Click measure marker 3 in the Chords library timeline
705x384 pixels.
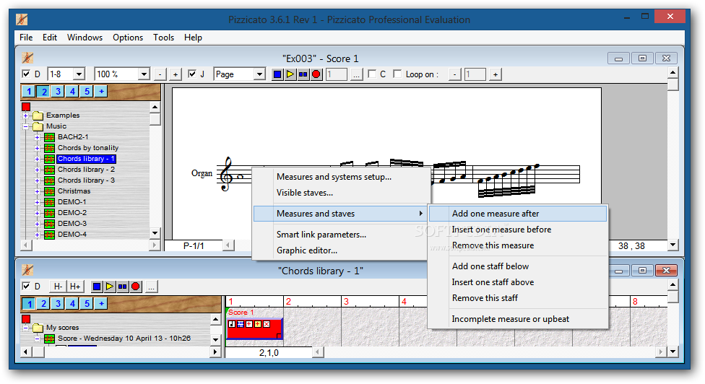346,302
